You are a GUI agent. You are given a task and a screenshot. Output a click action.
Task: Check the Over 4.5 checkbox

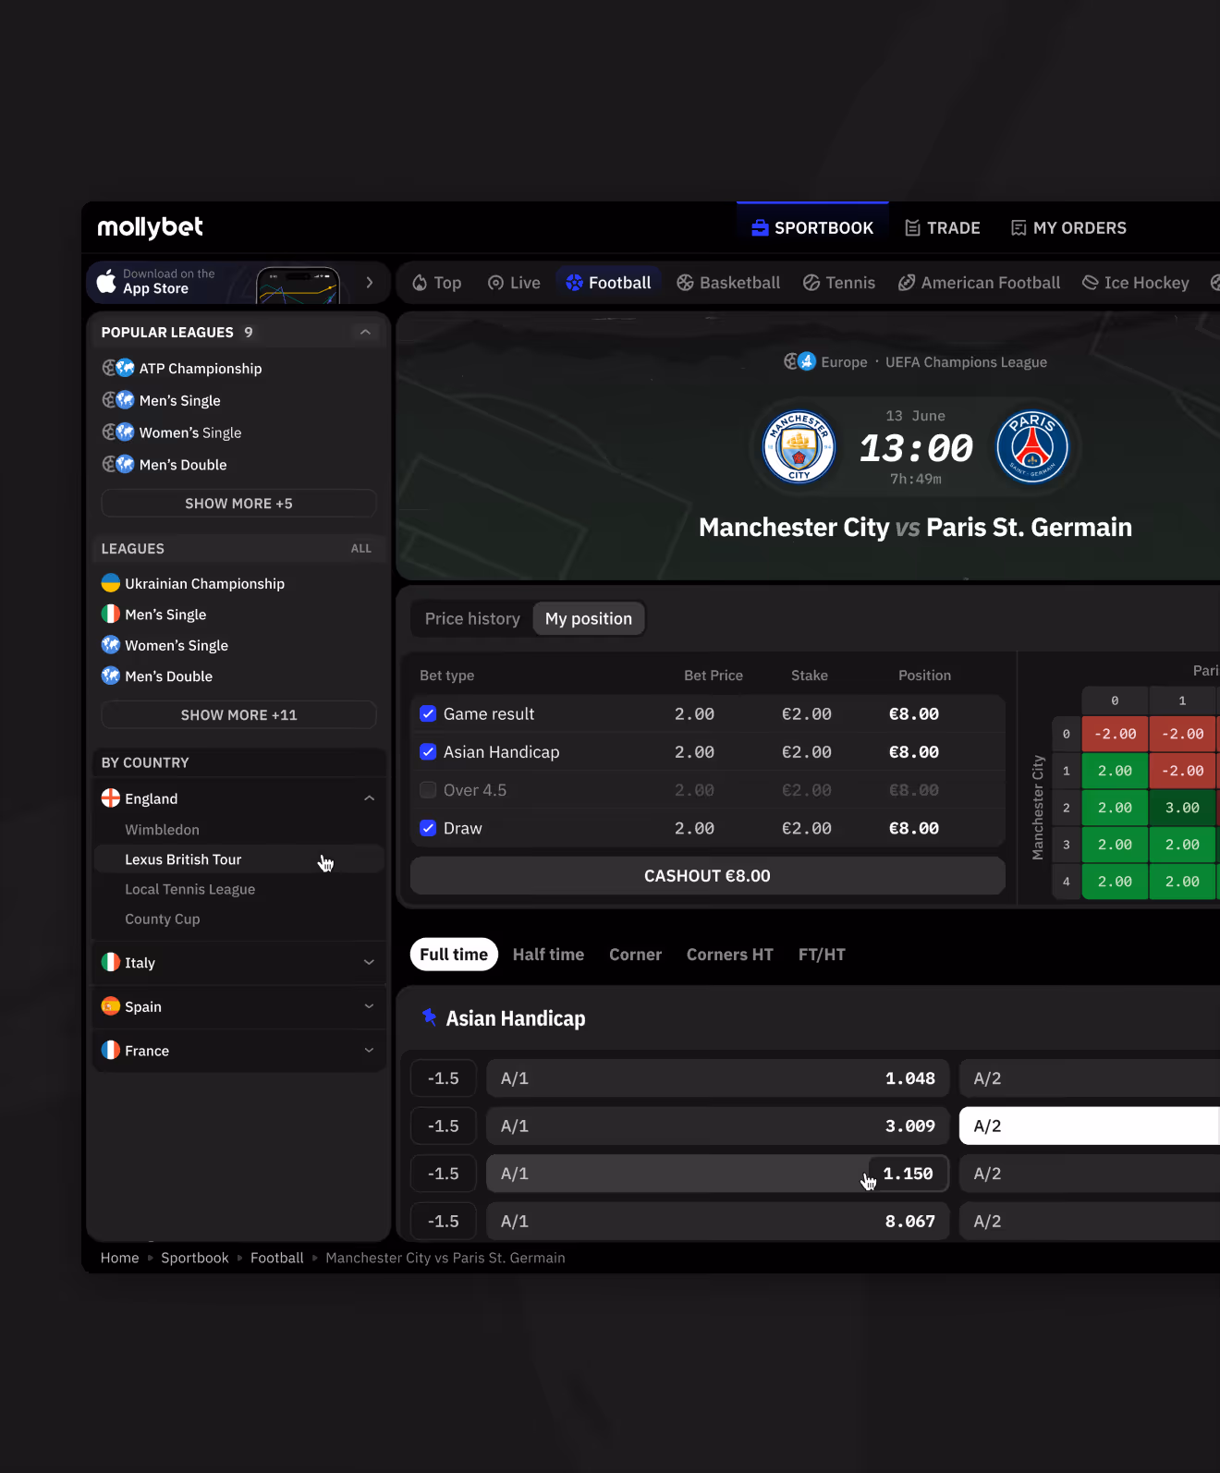coord(428,789)
